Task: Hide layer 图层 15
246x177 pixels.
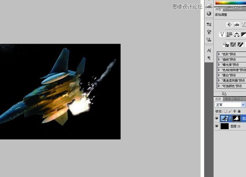Action: (217, 126)
